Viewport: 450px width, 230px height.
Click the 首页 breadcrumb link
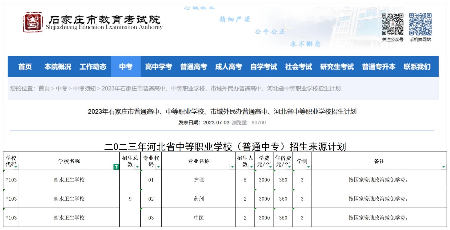click(x=44, y=88)
